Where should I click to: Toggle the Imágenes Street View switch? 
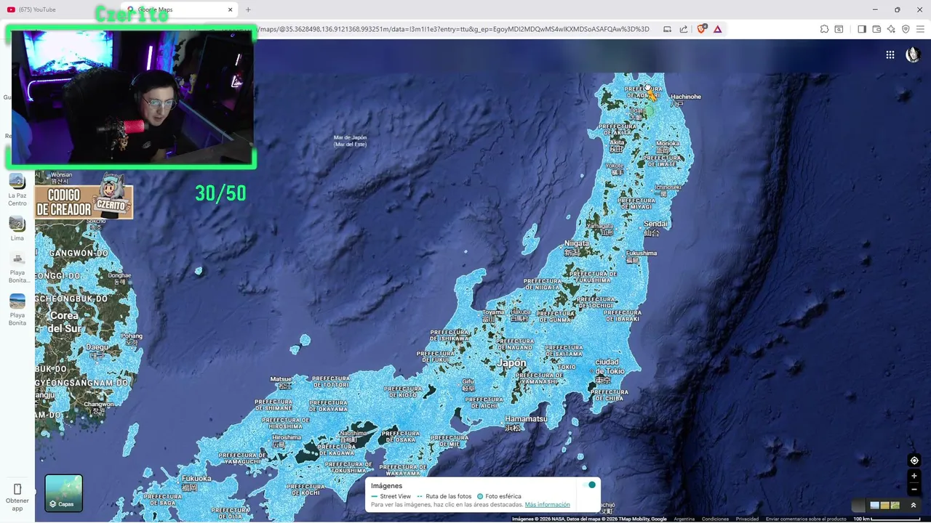[x=588, y=485]
